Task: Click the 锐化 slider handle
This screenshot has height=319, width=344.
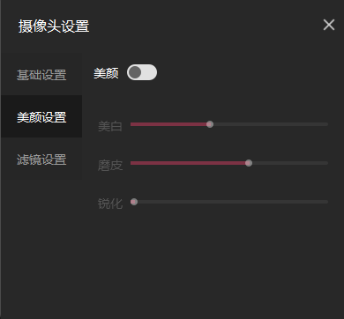Action: coord(134,202)
